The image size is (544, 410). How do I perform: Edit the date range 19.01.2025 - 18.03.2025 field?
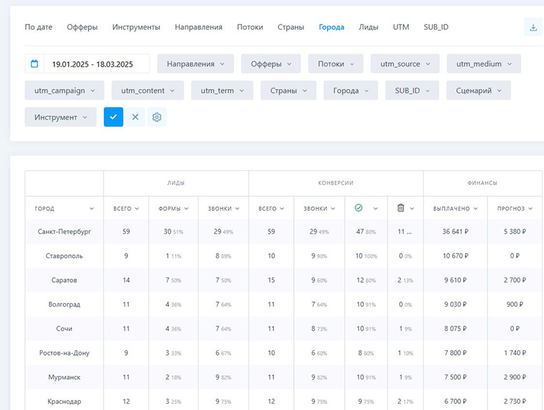pos(97,64)
